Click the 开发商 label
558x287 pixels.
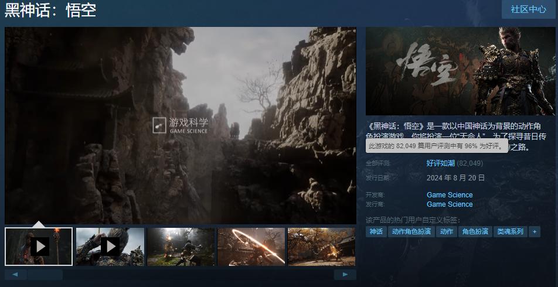coord(375,195)
